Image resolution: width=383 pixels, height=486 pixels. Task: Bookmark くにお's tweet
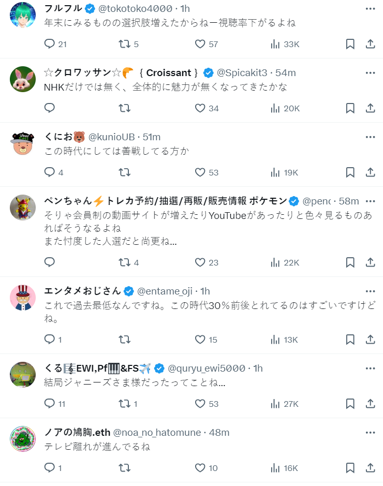pyautogui.click(x=350, y=172)
